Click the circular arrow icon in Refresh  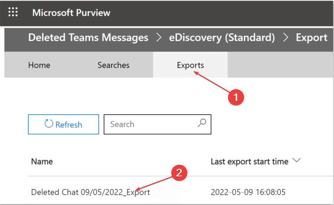click(49, 124)
